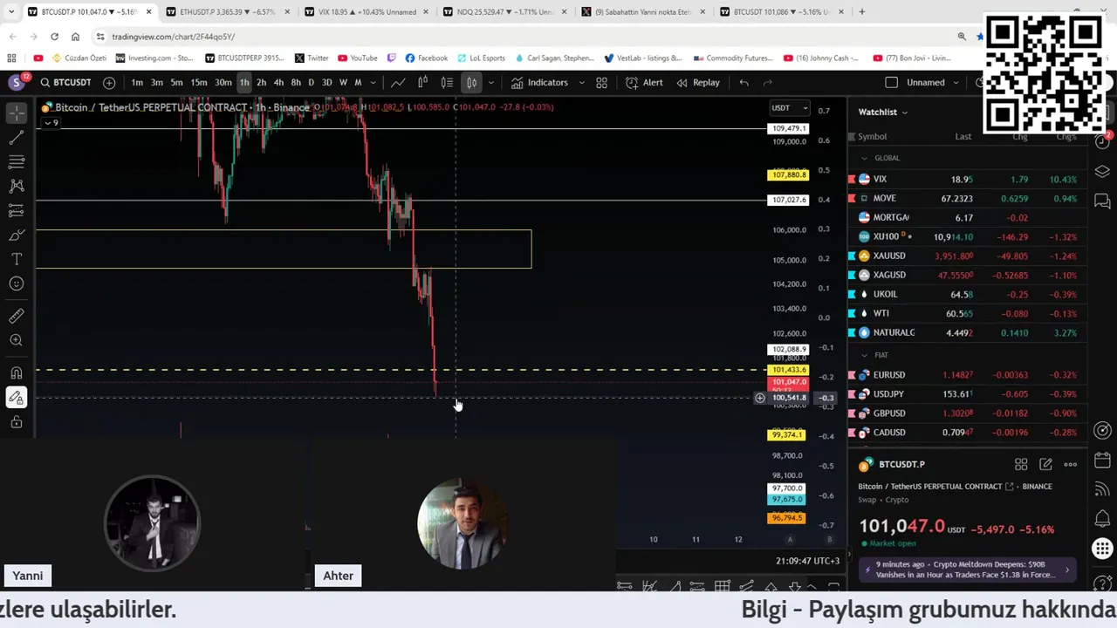Select the crosshair cursor tool
Image resolution: width=1117 pixels, height=628 pixels.
(17, 113)
